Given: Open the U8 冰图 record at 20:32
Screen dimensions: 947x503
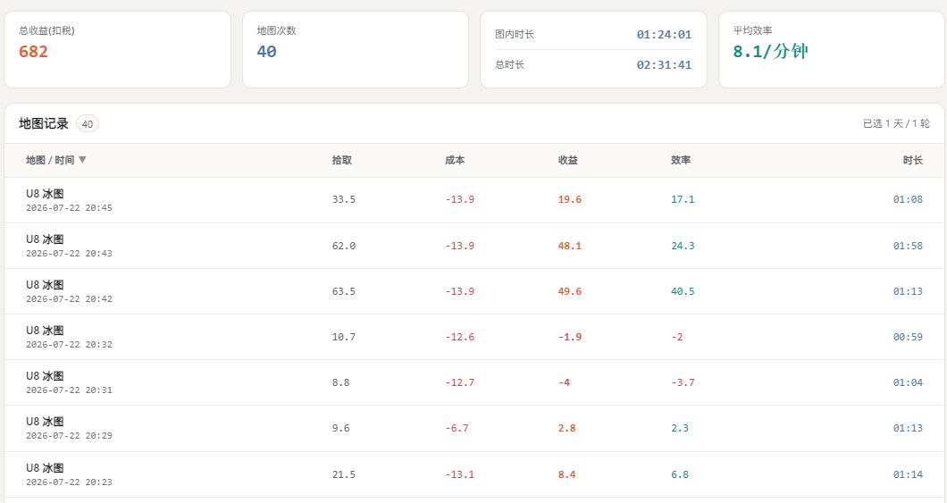Looking at the screenshot, I should click(474, 337).
